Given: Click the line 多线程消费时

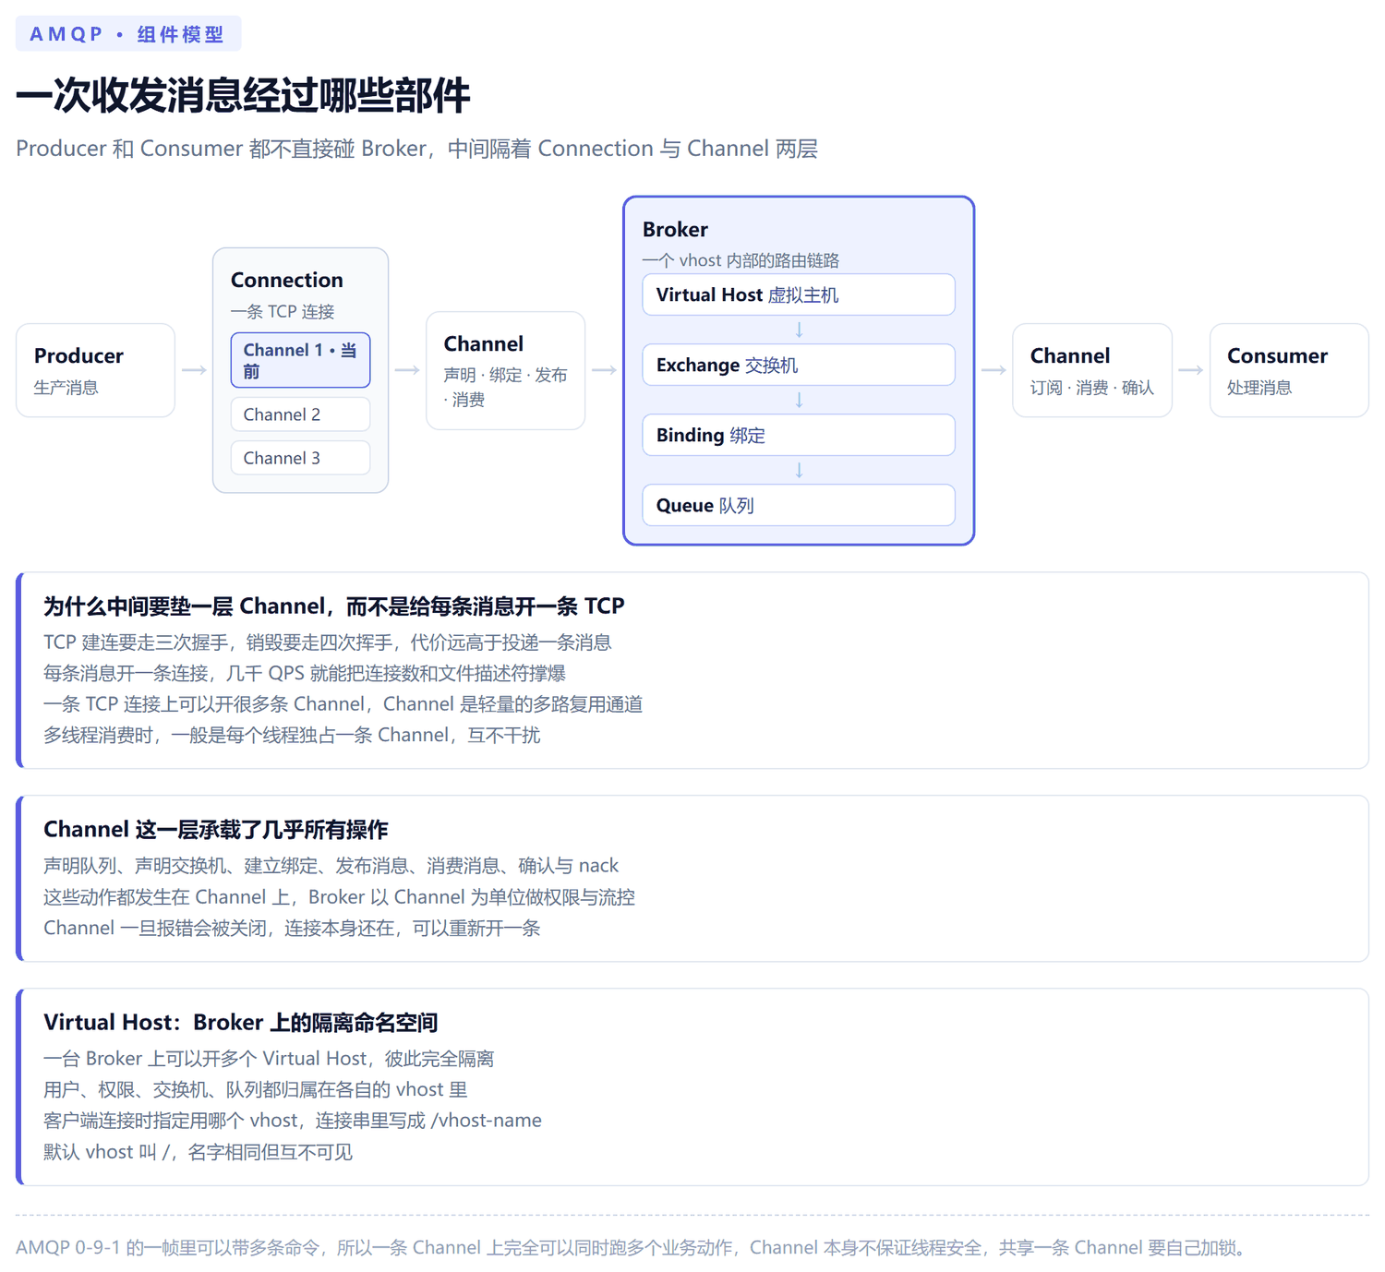Looking at the screenshot, I should coord(292,736).
